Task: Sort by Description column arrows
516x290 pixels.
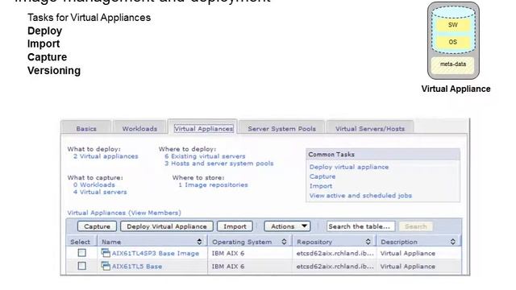Action: coord(453,242)
